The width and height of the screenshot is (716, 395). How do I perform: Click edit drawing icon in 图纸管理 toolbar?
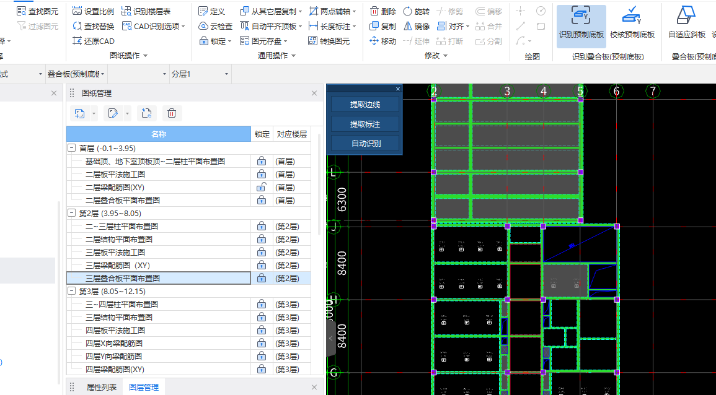(x=113, y=113)
